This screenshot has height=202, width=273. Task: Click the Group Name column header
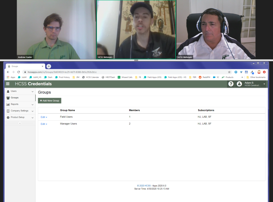(x=67, y=110)
